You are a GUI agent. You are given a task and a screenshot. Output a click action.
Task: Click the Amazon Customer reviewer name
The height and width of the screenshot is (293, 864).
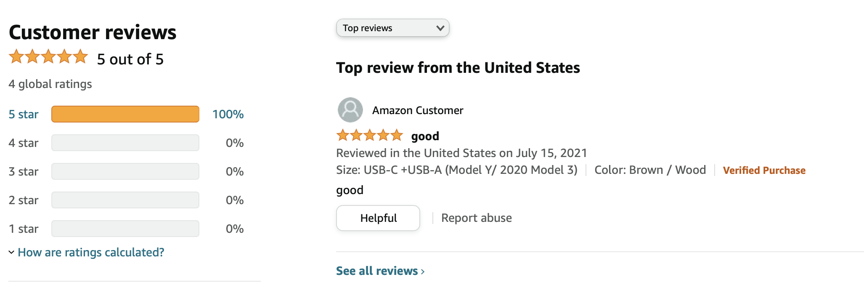pyautogui.click(x=418, y=110)
